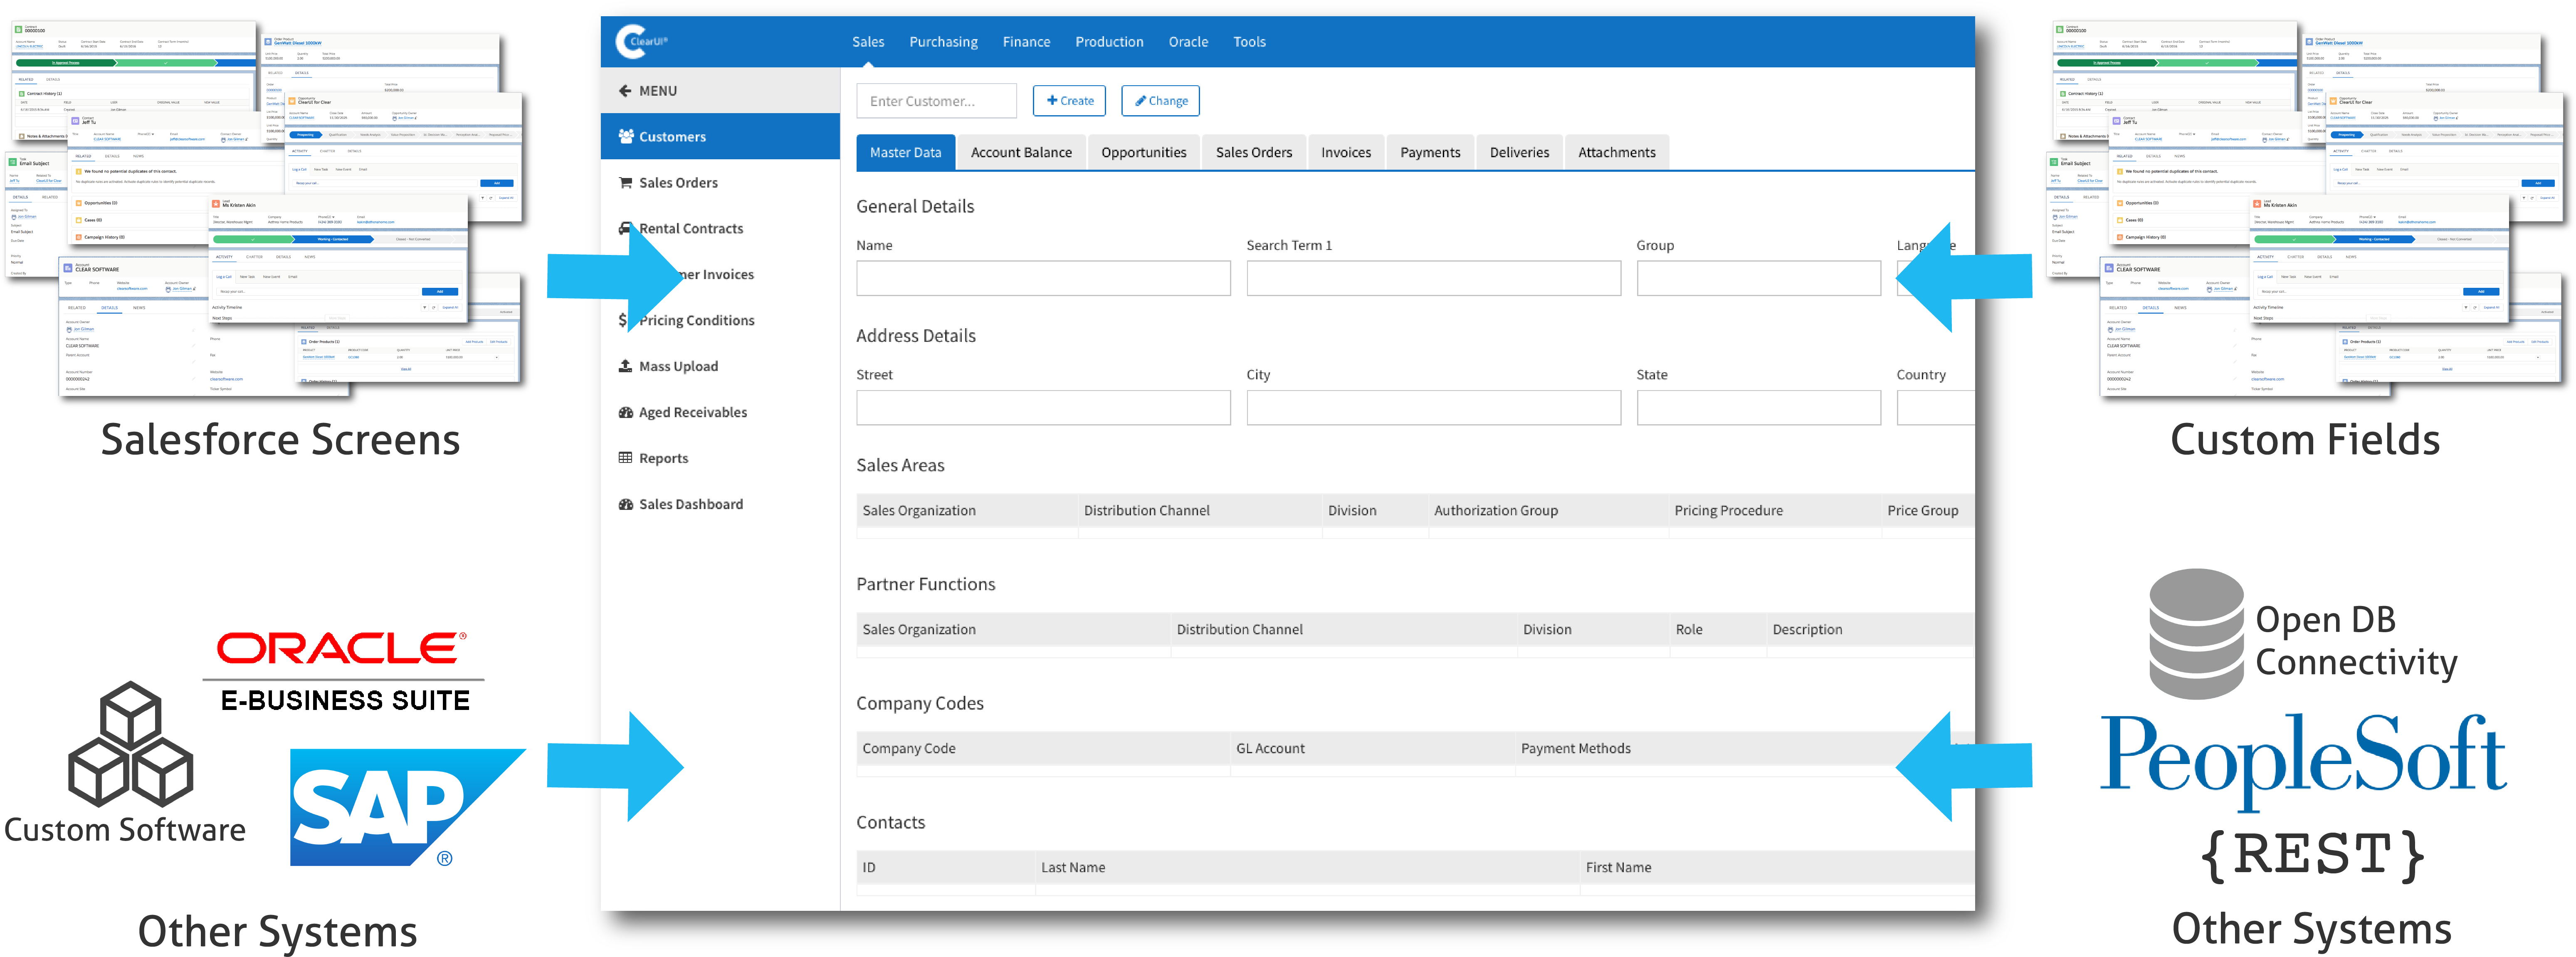This screenshot has width=2576, height=957.
Task: Click the Mass Upload icon
Action: click(626, 367)
